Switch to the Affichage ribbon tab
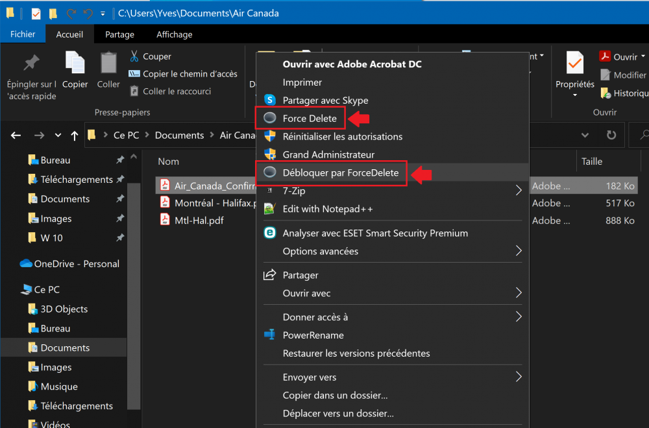The width and height of the screenshot is (649, 428). (174, 34)
